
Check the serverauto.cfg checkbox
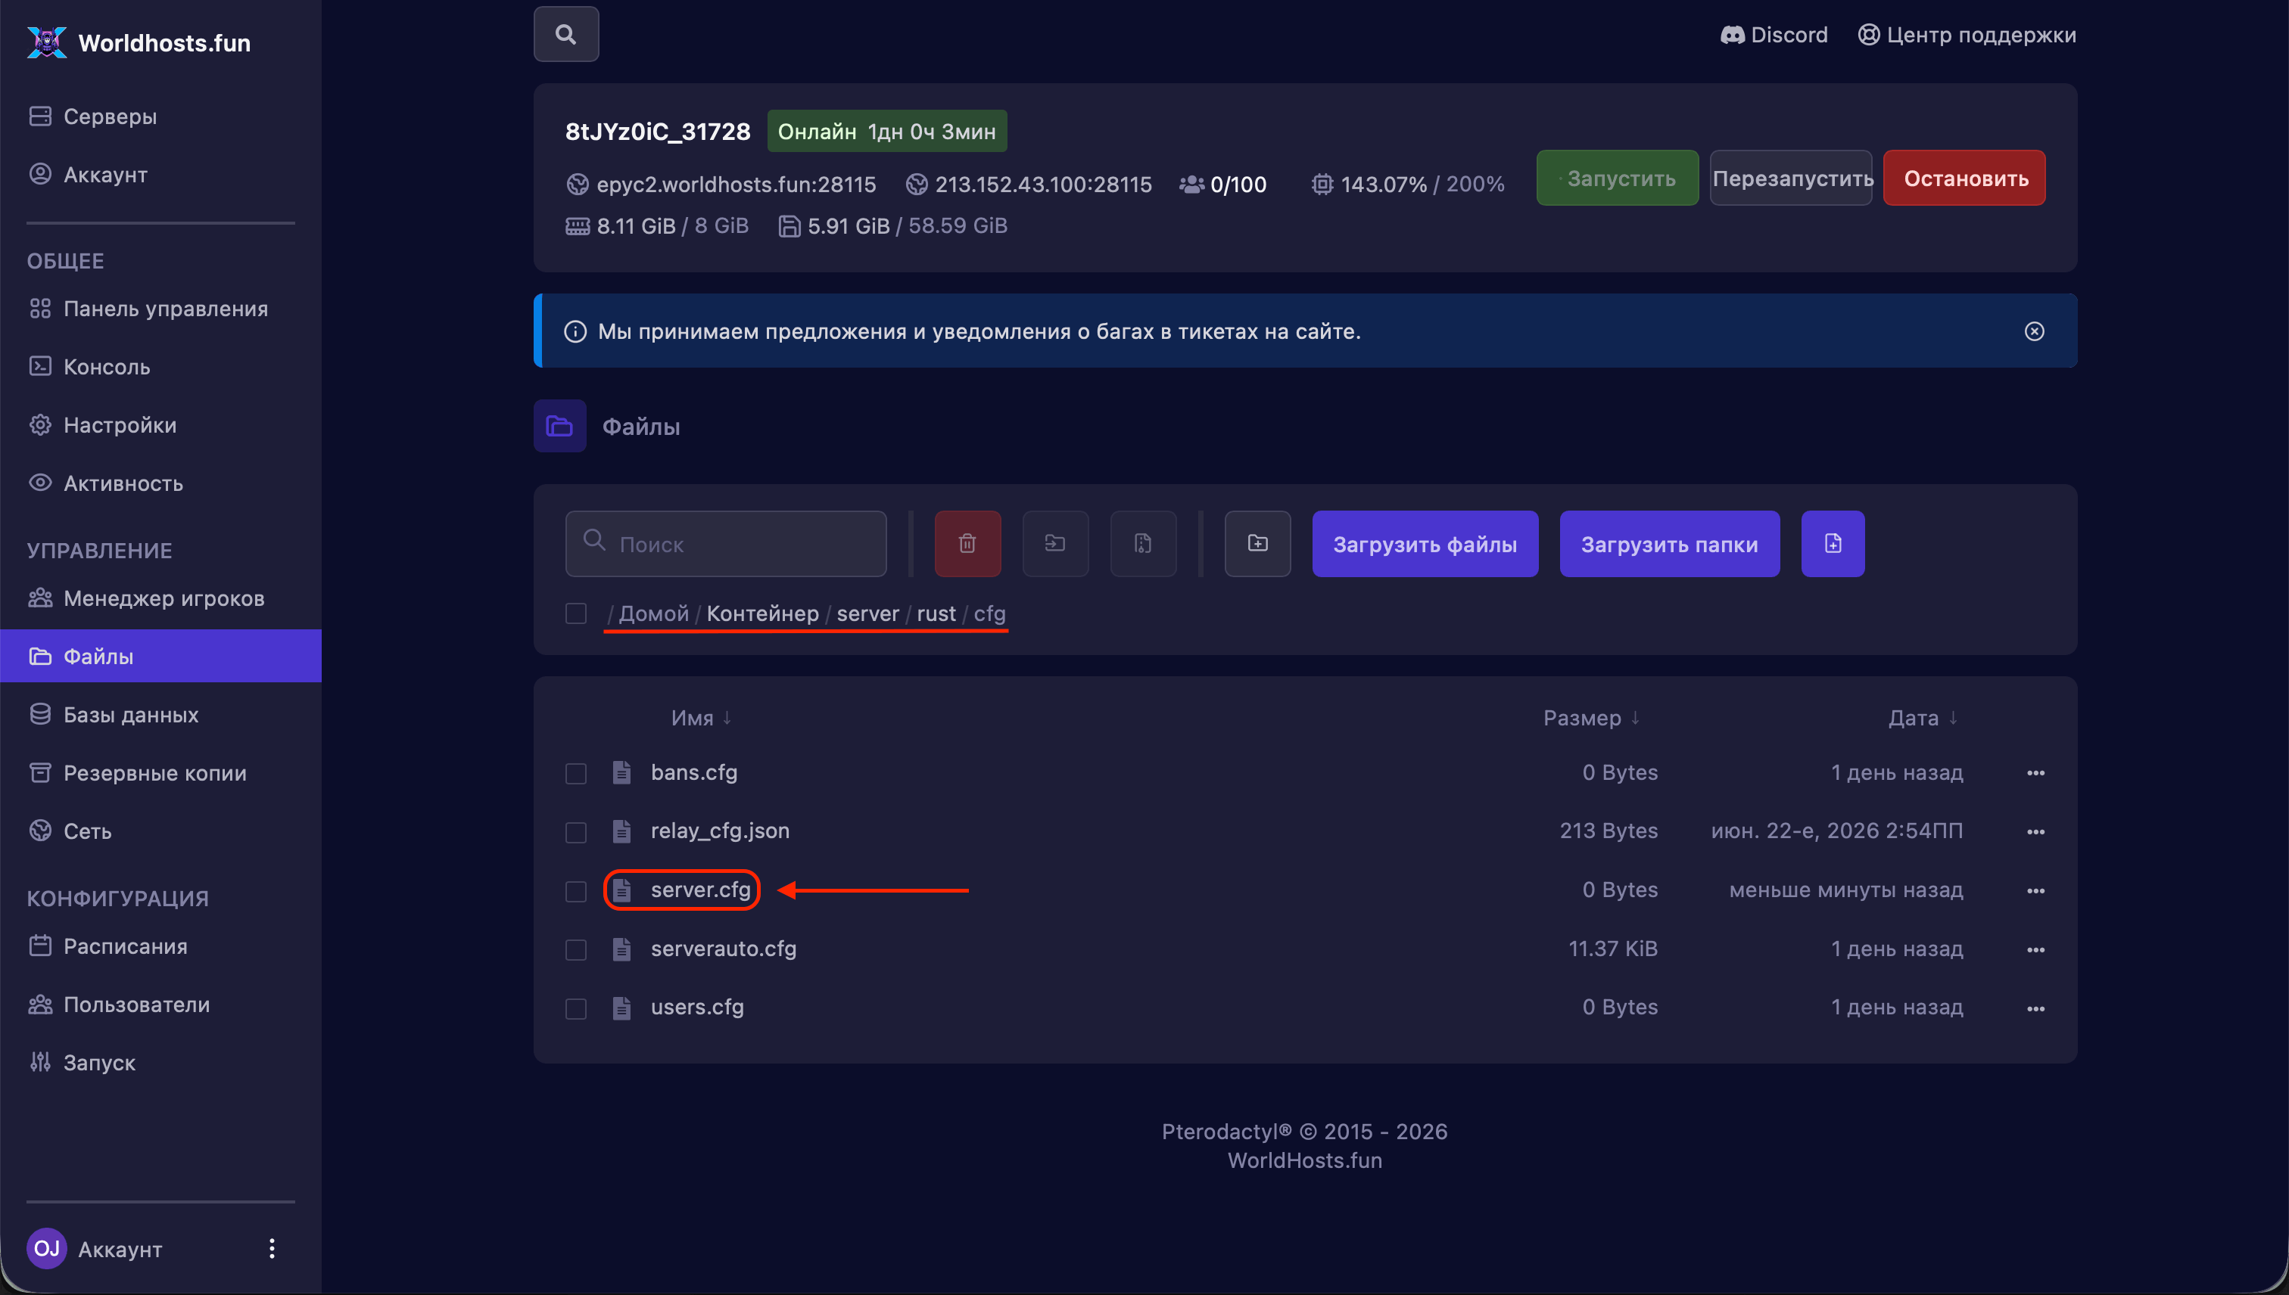[576, 949]
